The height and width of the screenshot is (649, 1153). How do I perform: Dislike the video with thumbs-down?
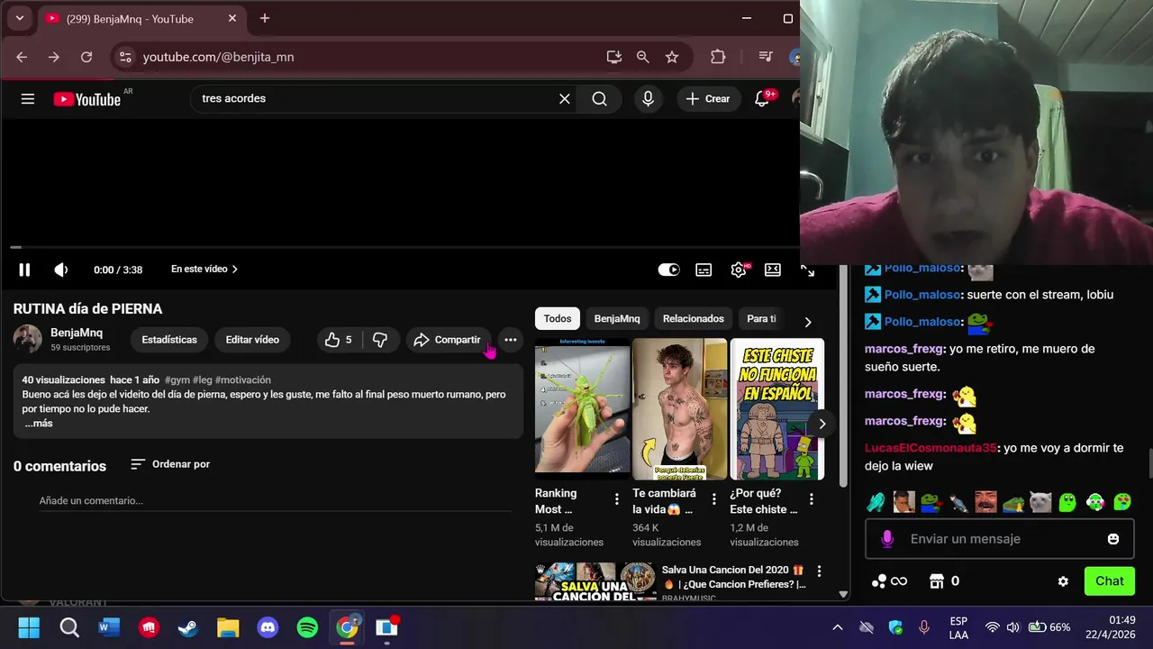380,340
